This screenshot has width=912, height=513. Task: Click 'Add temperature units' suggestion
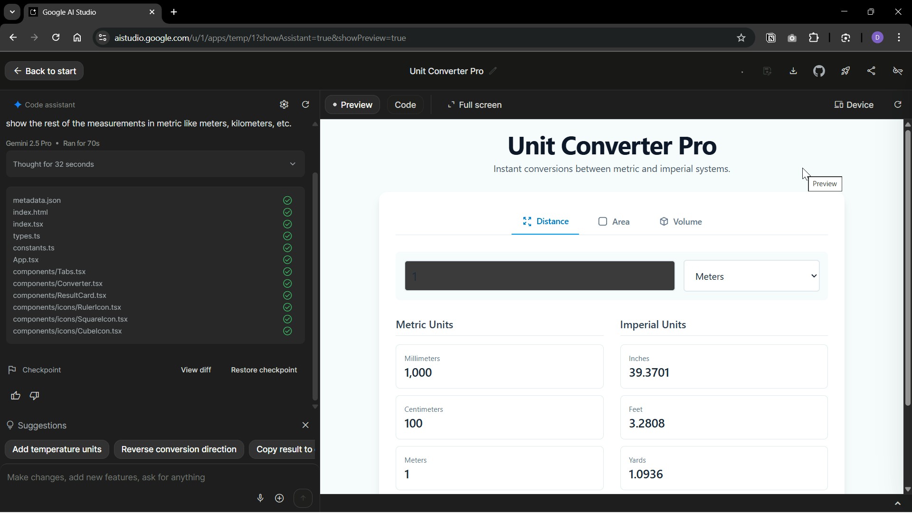(x=57, y=449)
